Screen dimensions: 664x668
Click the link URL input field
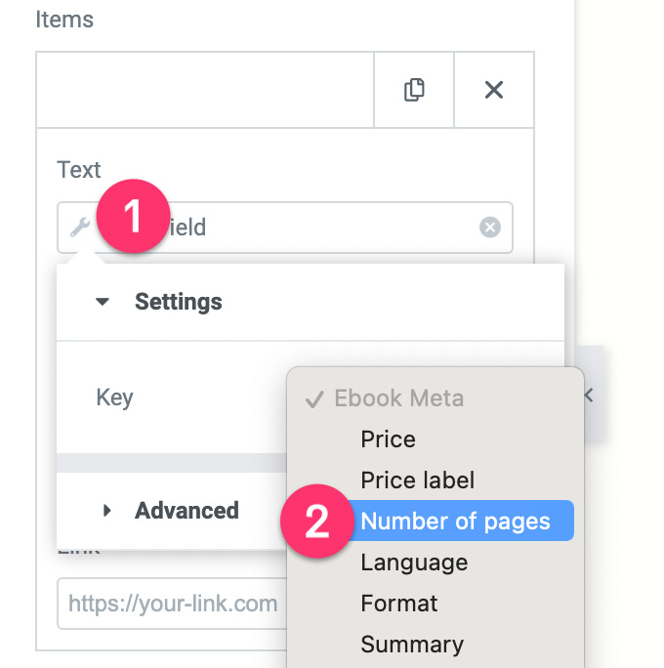[172, 604]
